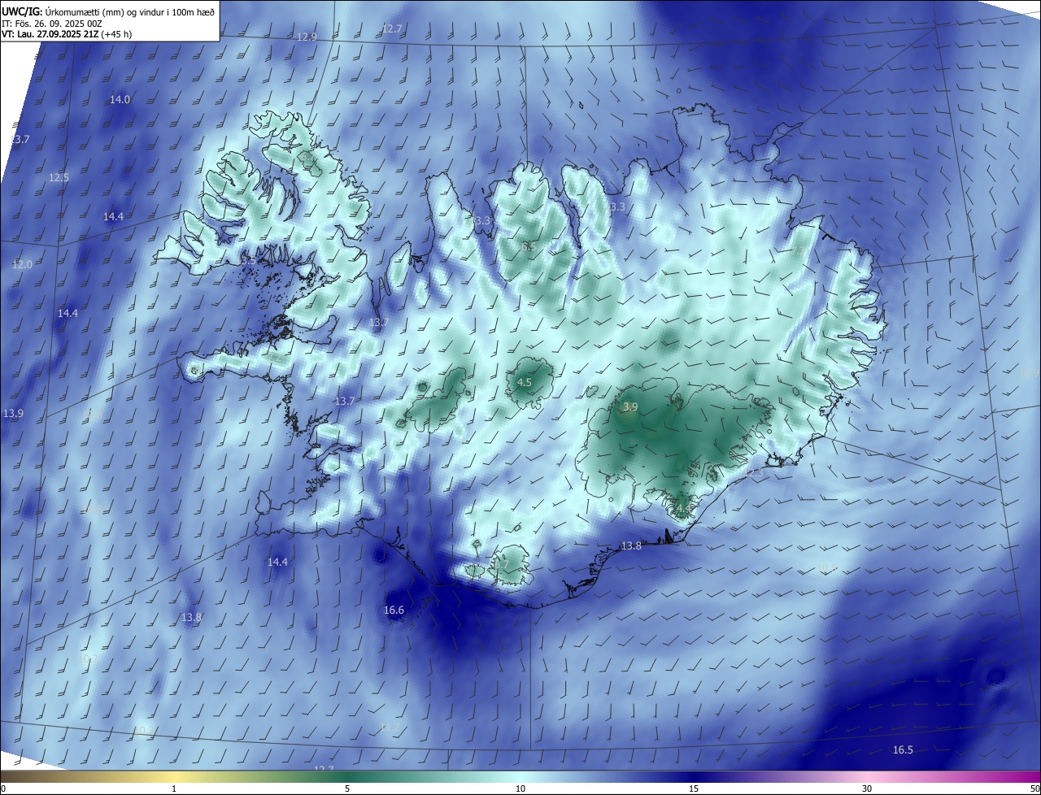Click the 'VT: Lau. 27.09.2025 21Z (+45 h)' line

[67, 34]
